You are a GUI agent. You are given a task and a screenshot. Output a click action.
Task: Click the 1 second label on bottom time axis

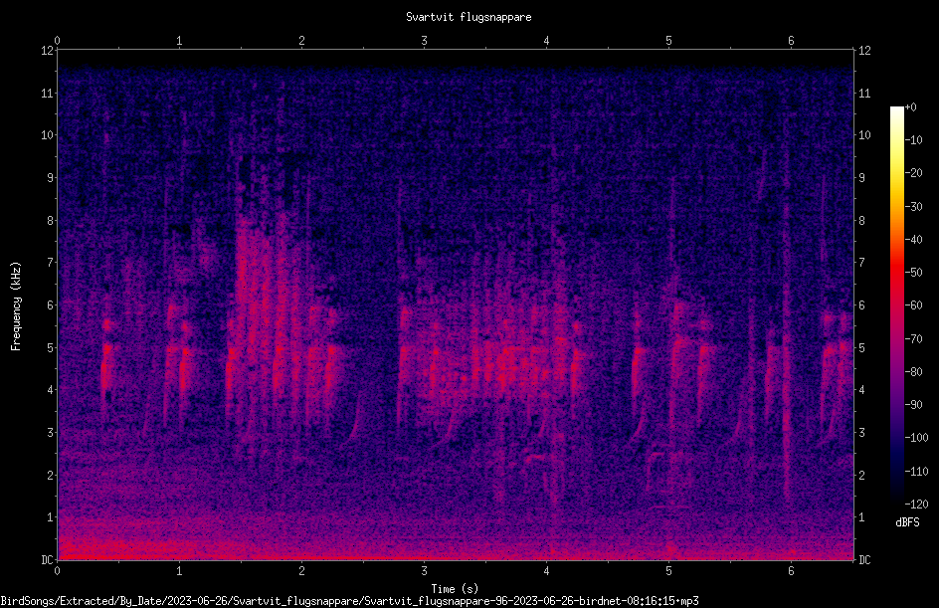pos(179,571)
